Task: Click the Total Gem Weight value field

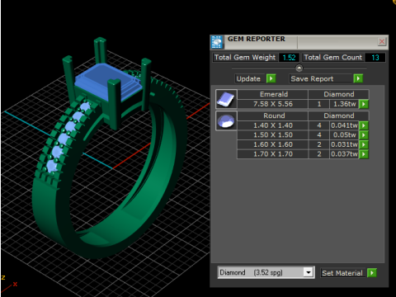Action: pos(289,58)
